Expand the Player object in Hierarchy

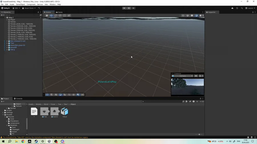point(7,20)
